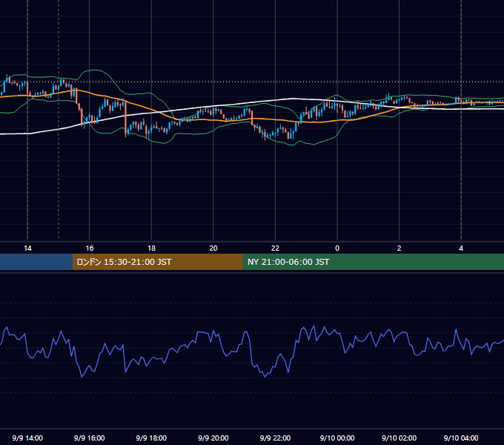The width and height of the screenshot is (504, 445).
Task: Click the 2 hour axis label
Action: click(399, 248)
